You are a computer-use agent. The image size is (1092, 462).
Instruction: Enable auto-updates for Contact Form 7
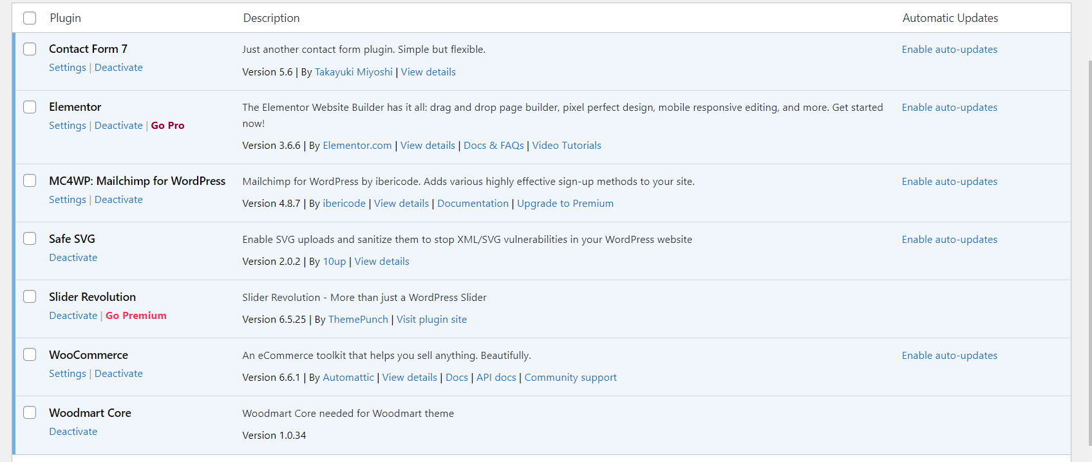[949, 50]
